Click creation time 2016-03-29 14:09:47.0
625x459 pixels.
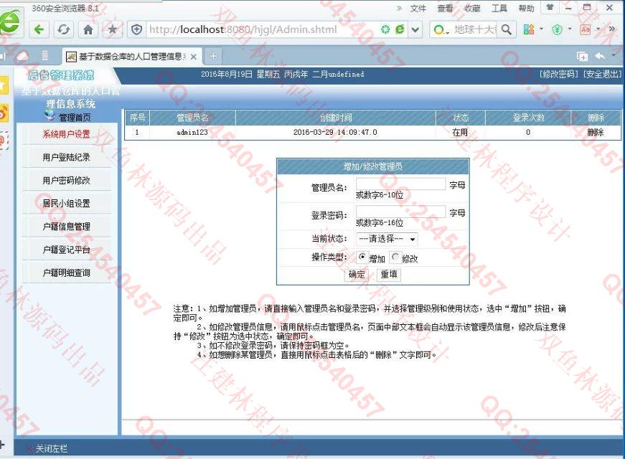(335, 132)
